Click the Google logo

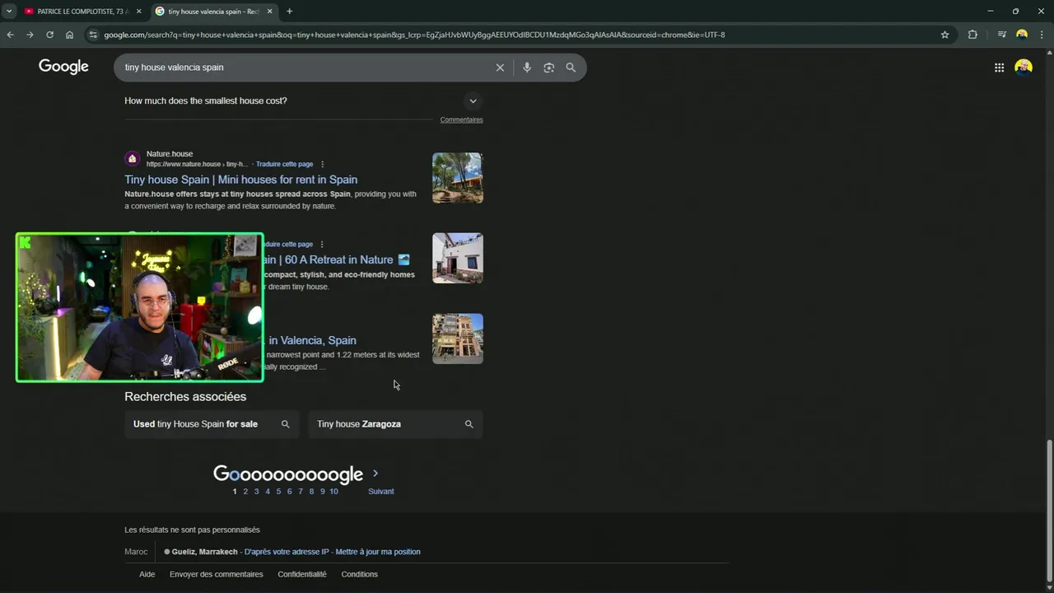(63, 67)
